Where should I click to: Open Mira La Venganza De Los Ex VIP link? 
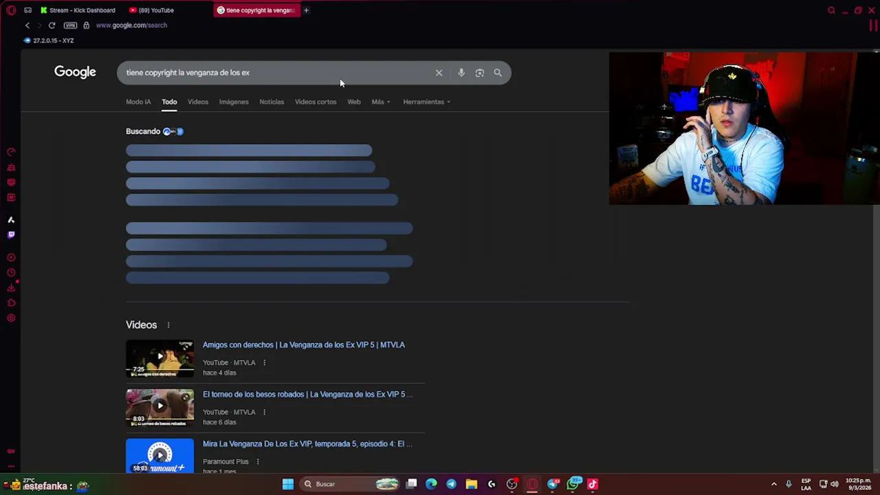tap(308, 444)
